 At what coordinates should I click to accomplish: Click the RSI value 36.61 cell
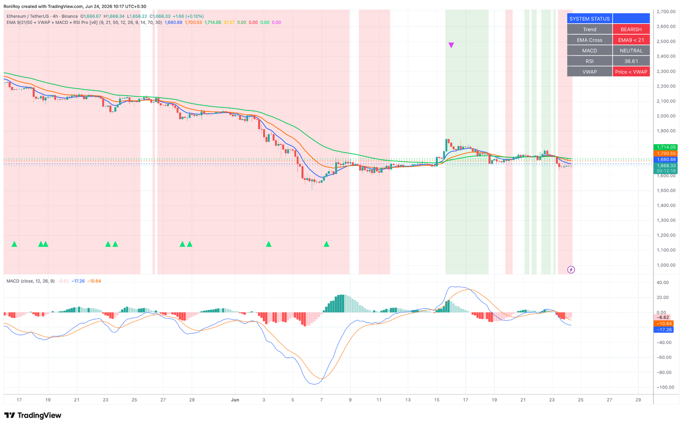(x=631, y=61)
